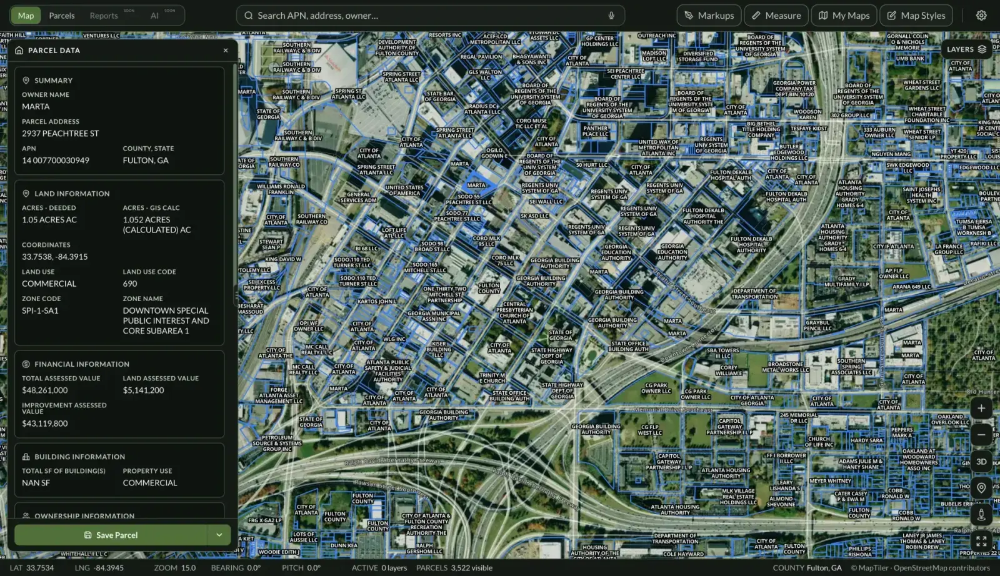Click parcel address 2937 PEACHTREE ST
Viewport: 1000px width, 576px height.
pyautogui.click(x=61, y=134)
